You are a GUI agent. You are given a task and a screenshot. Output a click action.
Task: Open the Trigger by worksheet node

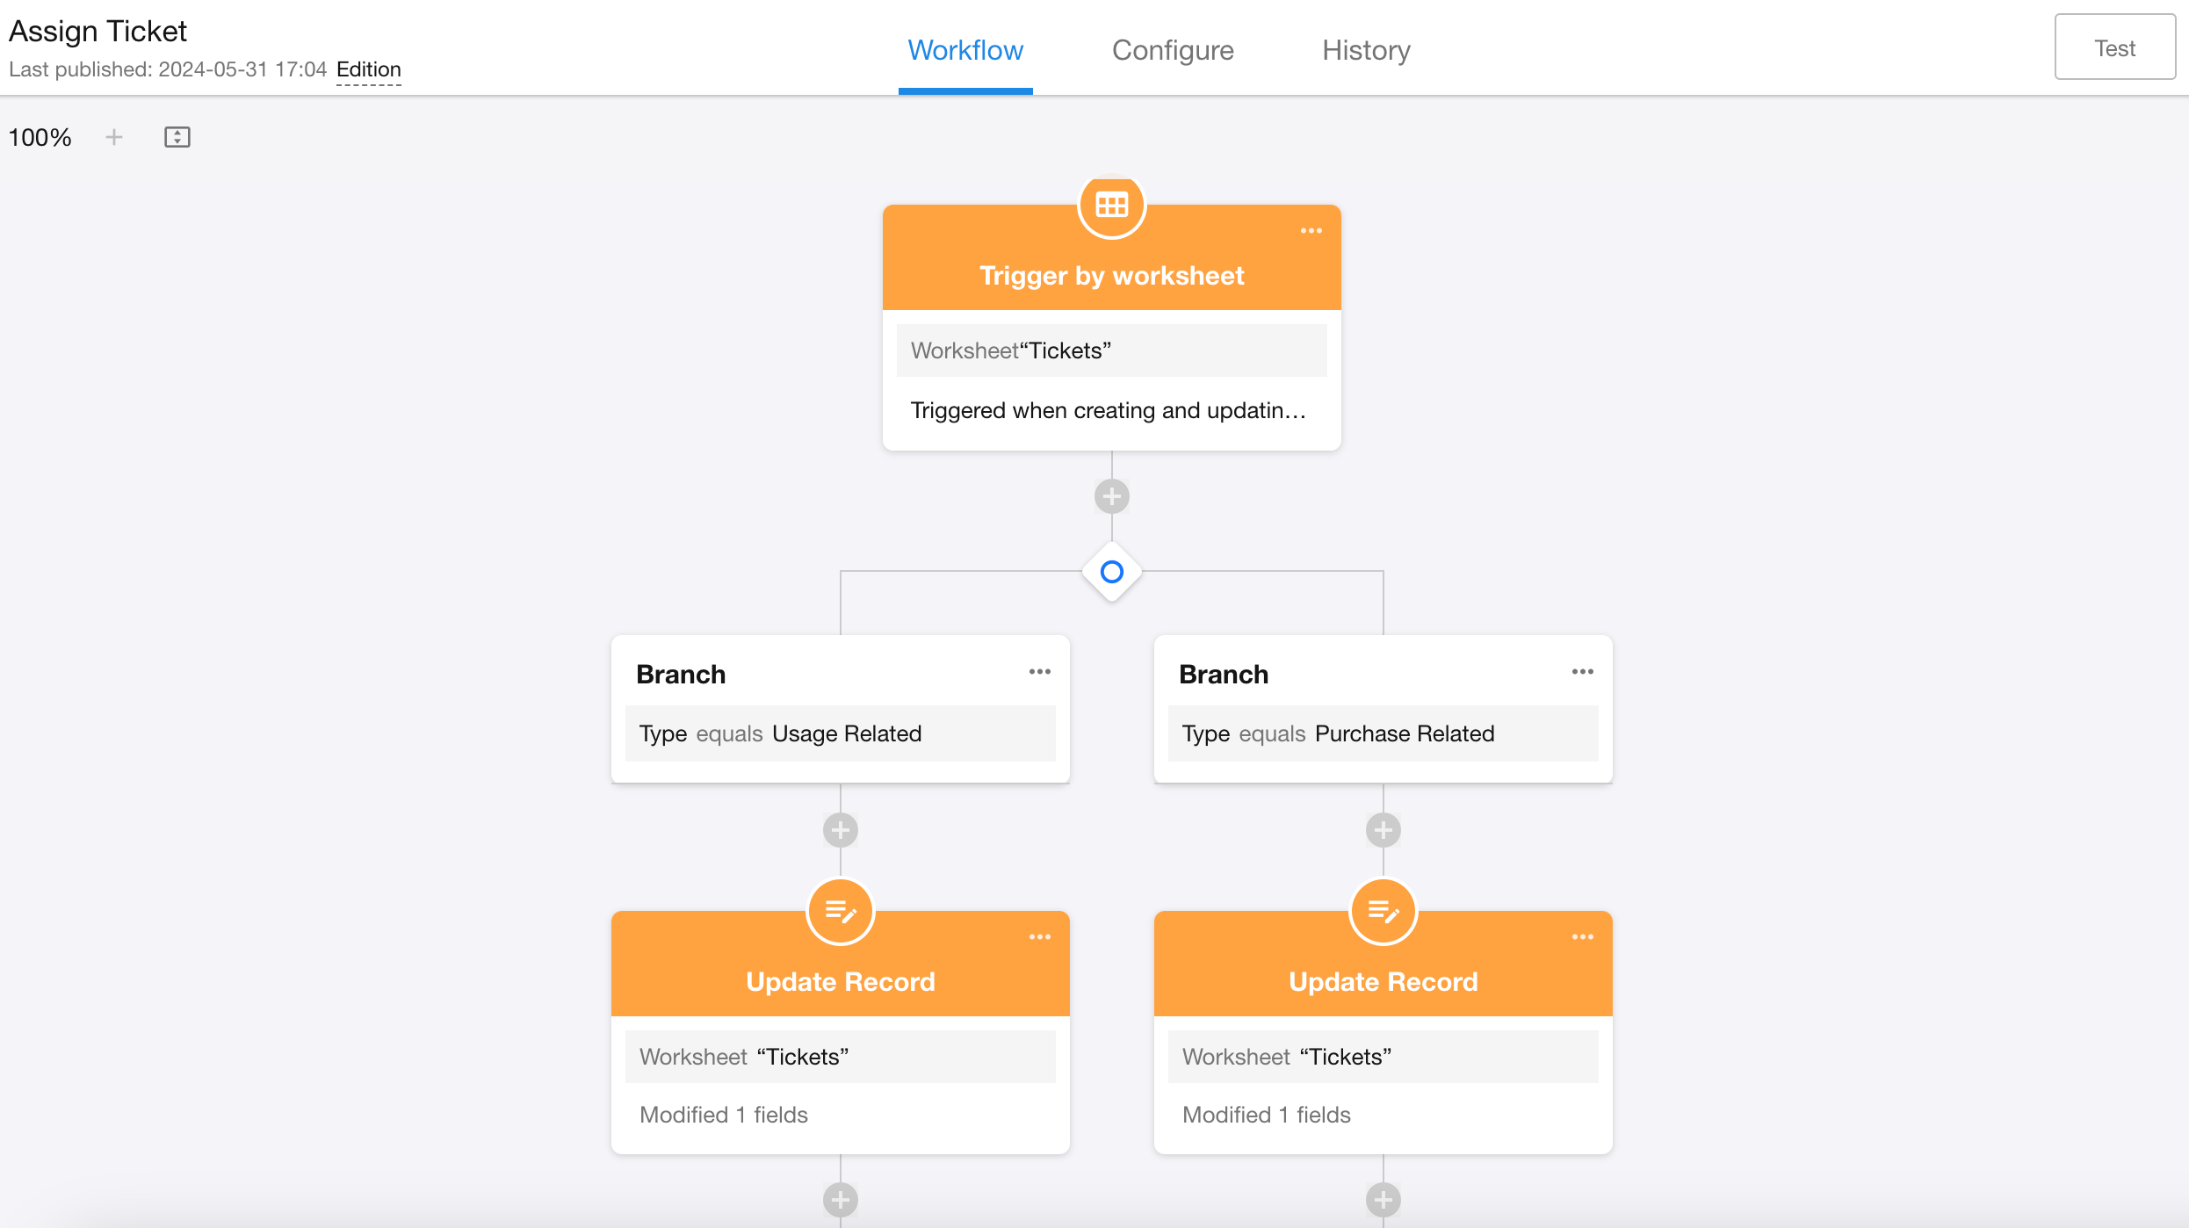pos(1111,276)
